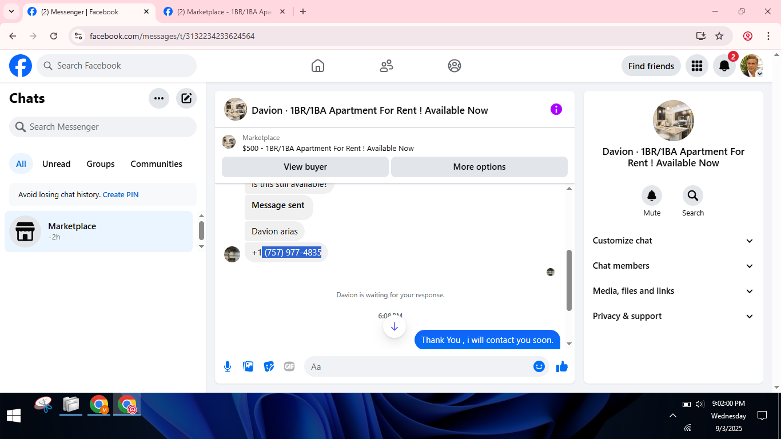Open the Marketplace chat in the list
The height and width of the screenshot is (439, 781).
(x=99, y=232)
